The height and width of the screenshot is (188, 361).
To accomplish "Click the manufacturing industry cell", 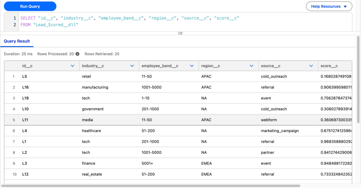I will click(x=109, y=87).
